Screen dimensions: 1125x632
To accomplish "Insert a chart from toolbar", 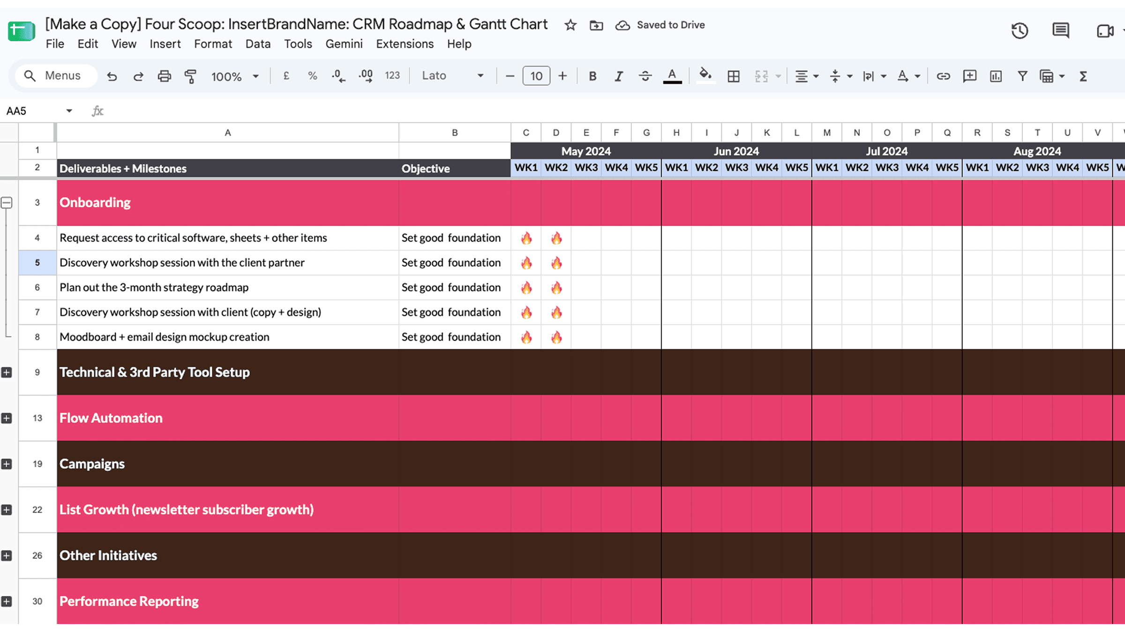I will point(996,76).
